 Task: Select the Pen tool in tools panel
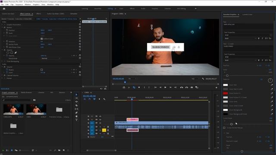point(76,113)
